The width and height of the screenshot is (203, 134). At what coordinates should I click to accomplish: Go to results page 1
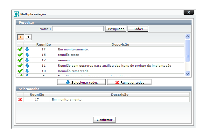pos(21,37)
